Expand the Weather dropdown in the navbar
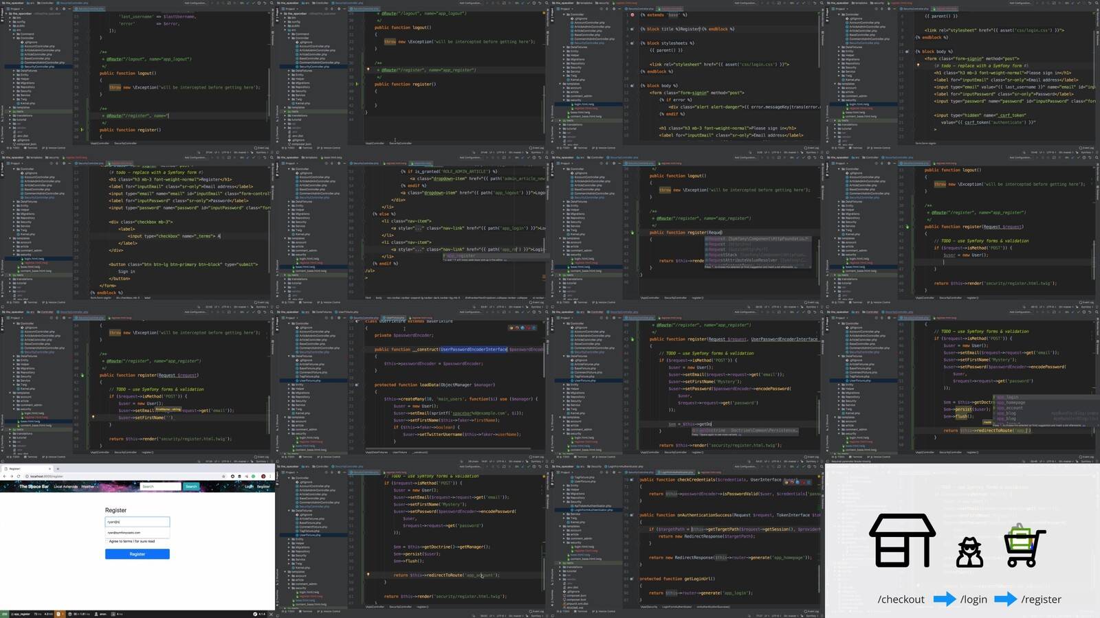The image size is (1100, 618). (x=89, y=487)
